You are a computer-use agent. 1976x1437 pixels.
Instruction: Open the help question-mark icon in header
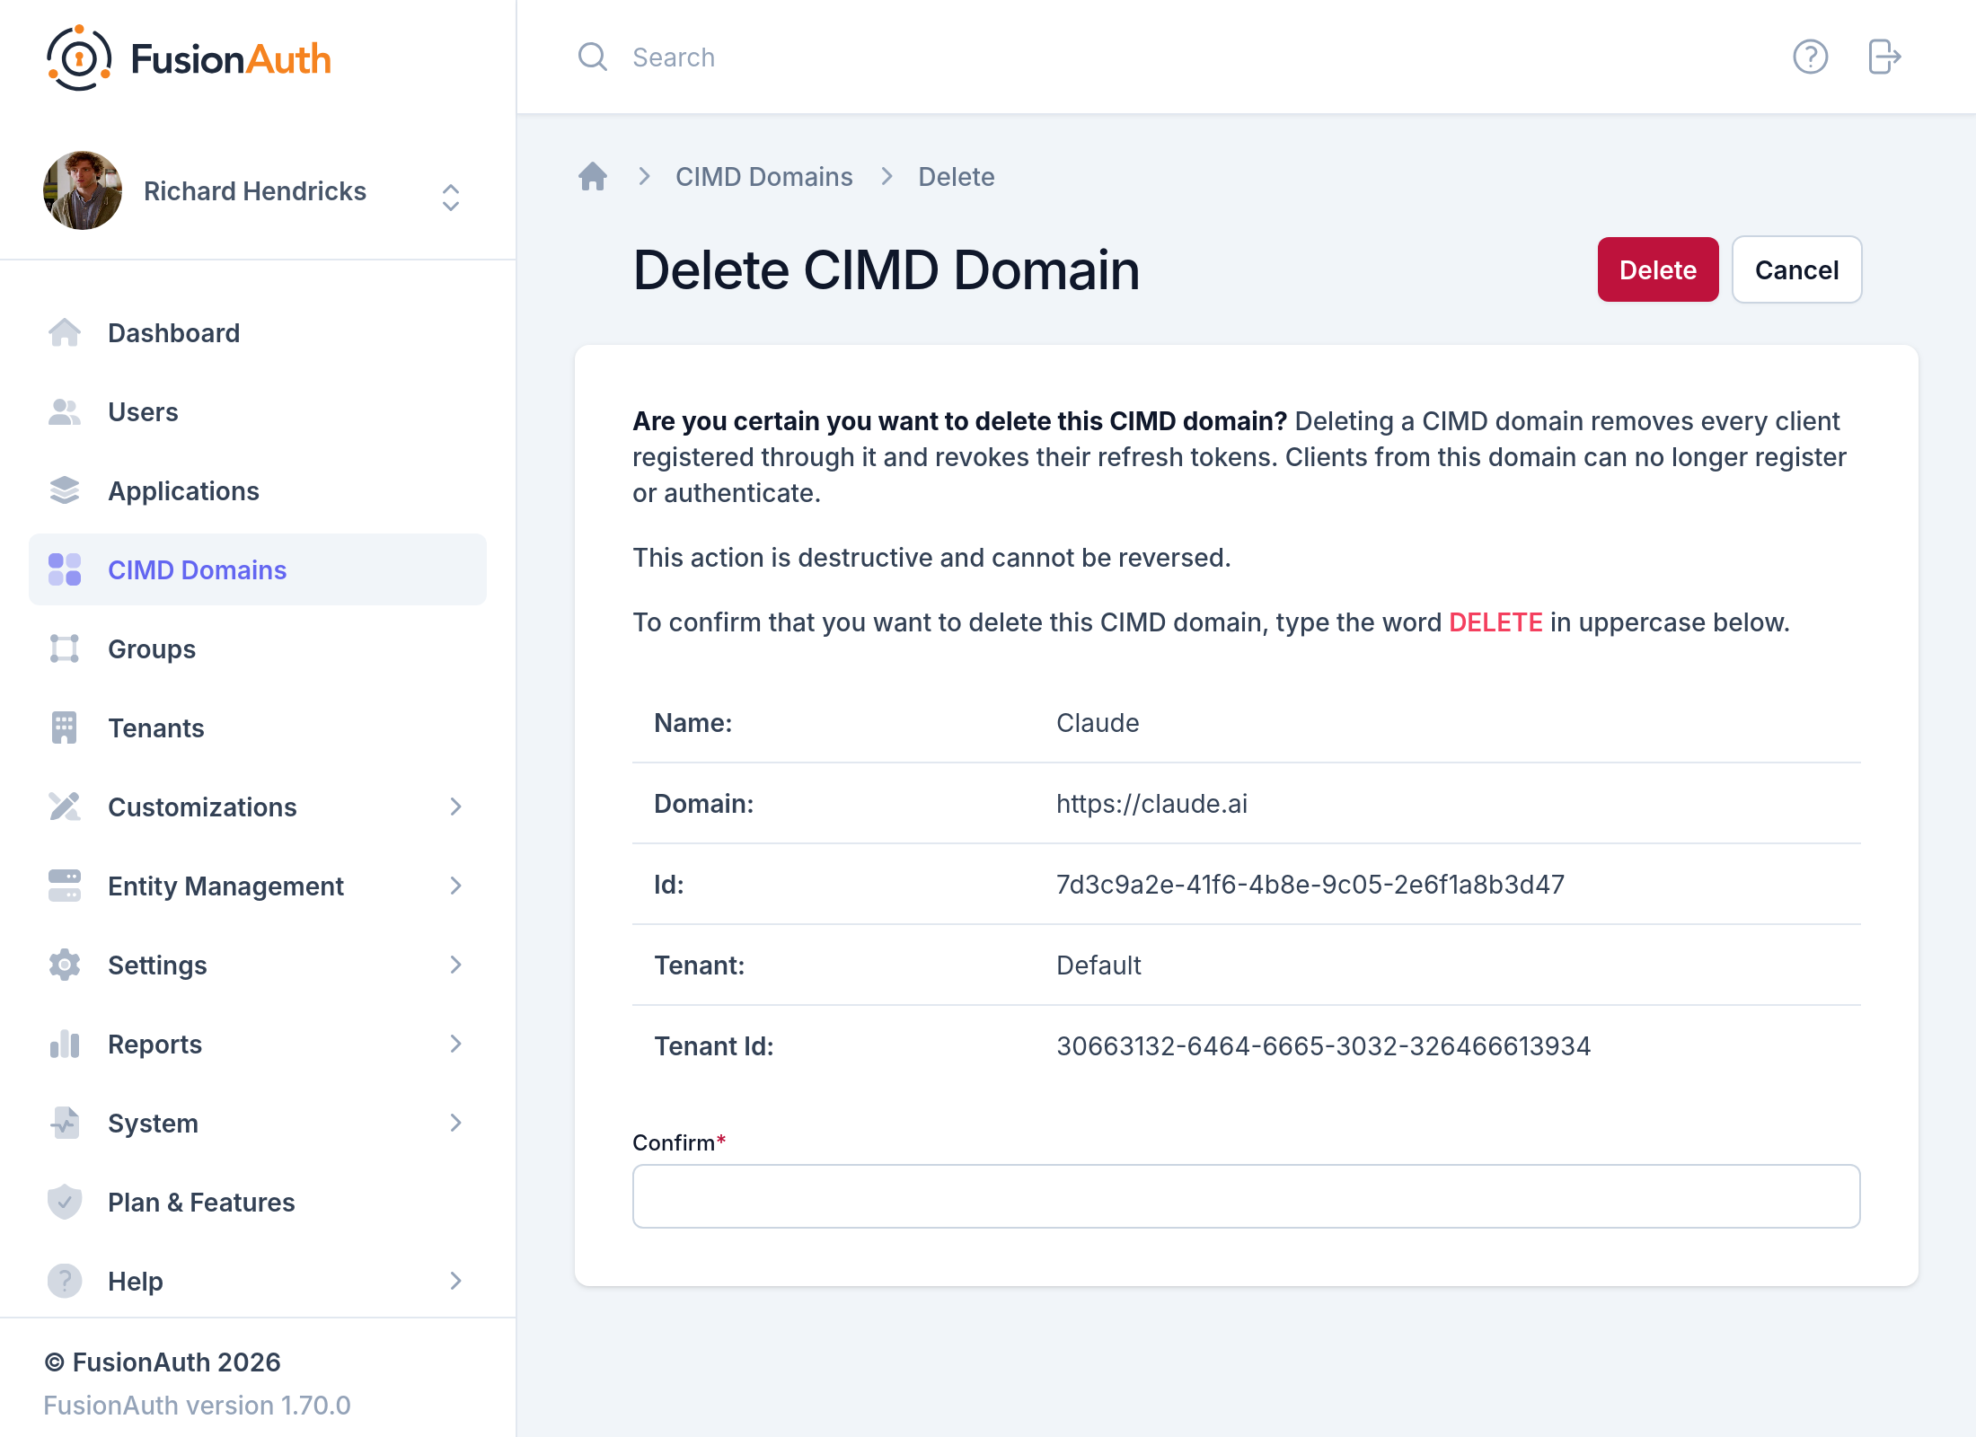tap(1811, 57)
